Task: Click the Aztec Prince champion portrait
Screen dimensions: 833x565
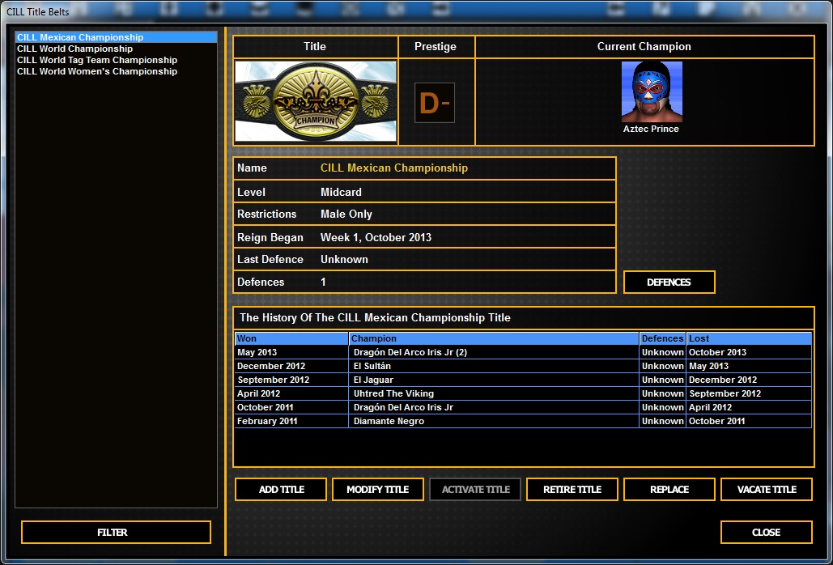Action: pyautogui.click(x=652, y=91)
